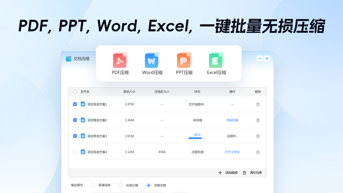This screenshot has height=193, width=343.
Task: Check the checkbox for 项目策划方案4
Action: [75, 152]
